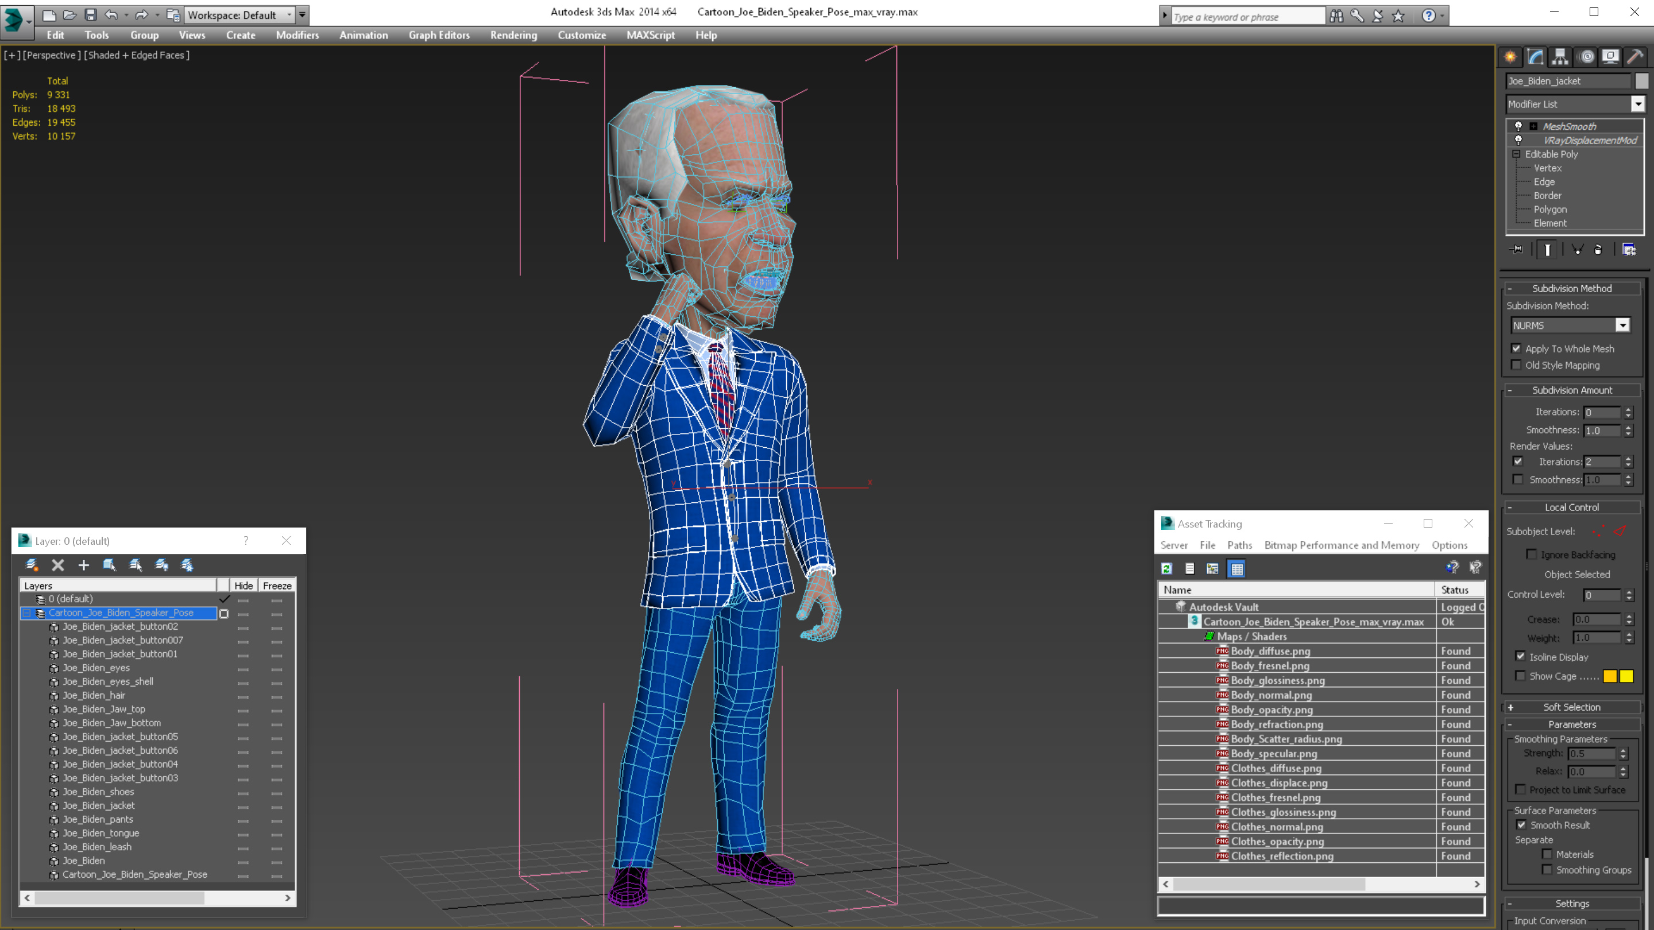The height and width of the screenshot is (930, 1654).
Task: Open the Utilities hammer panel tab
Action: tap(1634, 56)
